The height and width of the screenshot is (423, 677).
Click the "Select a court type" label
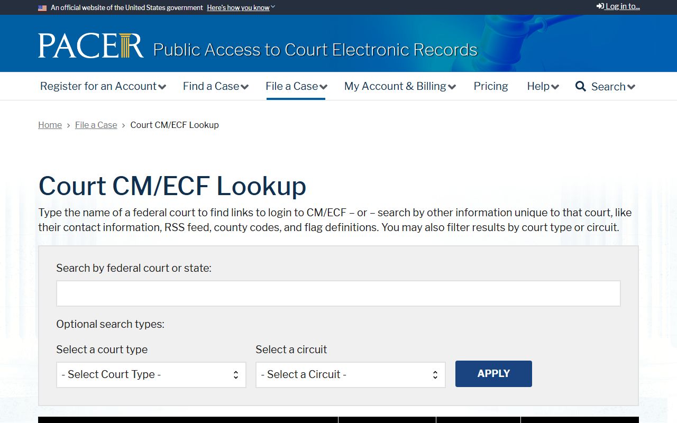tap(102, 350)
